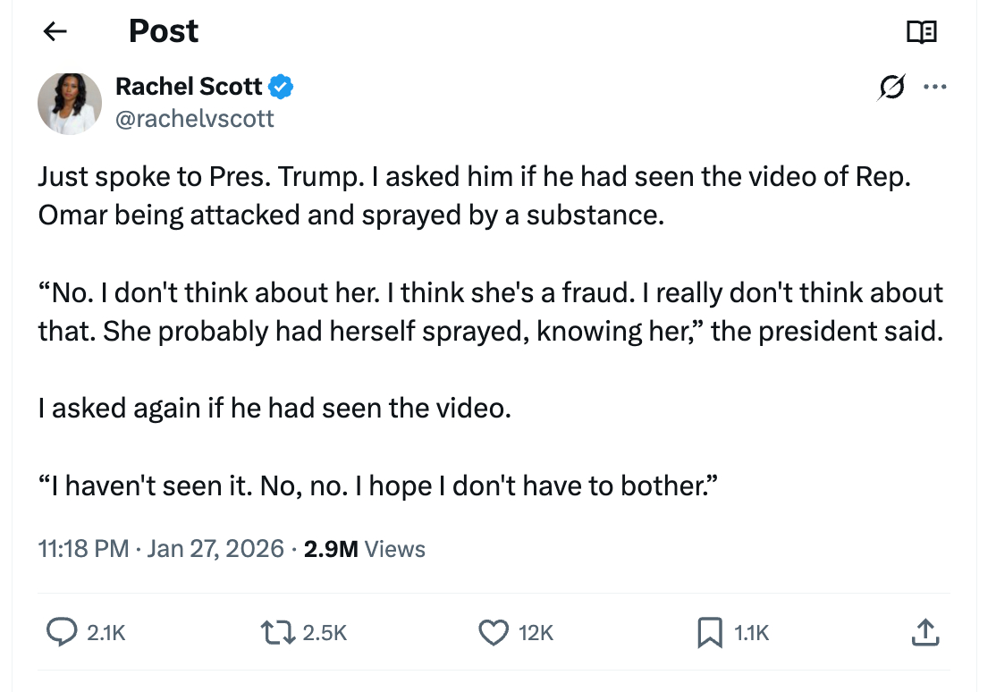996x692 pixels.
Task: Click the 2.5K reposts count
Action: (x=324, y=633)
